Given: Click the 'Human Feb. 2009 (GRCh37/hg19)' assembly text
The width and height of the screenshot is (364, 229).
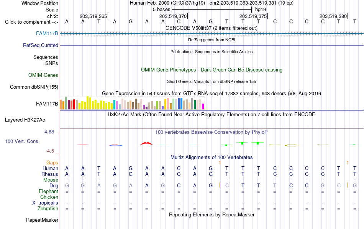Looking at the screenshot, I should (x=167, y=3).
